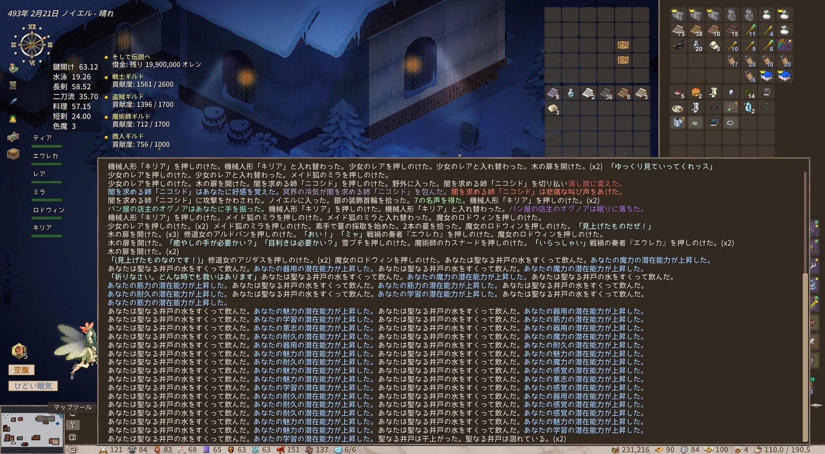Screen dimensions: 825x454
Task: Click the compass clock widget
Action: (x=32, y=45)
